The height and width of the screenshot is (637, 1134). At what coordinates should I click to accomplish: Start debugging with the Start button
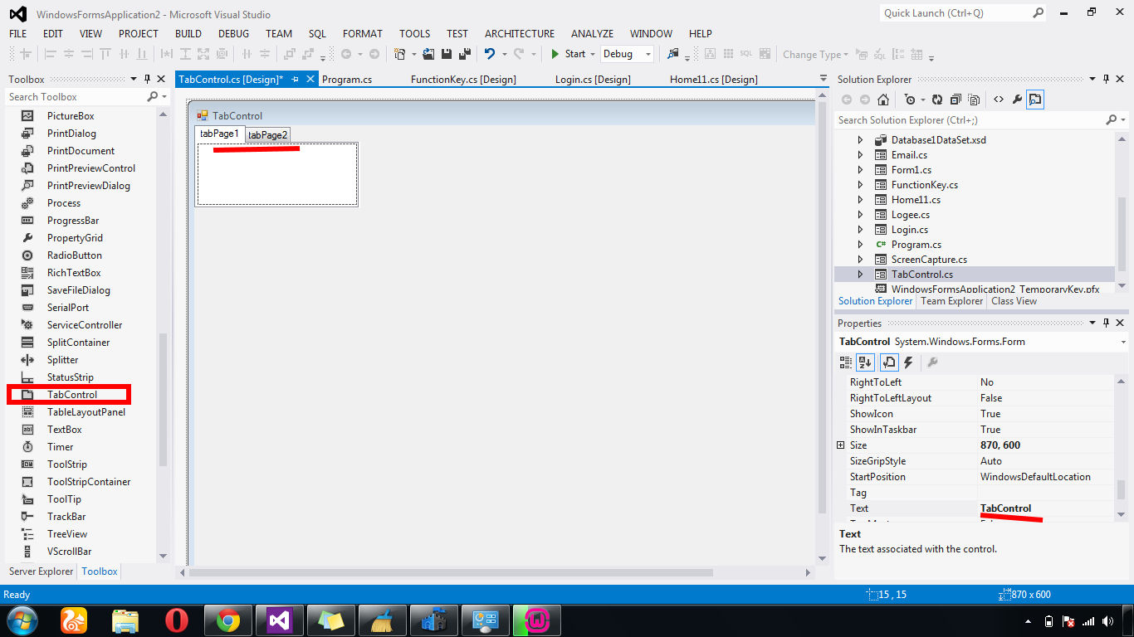pos(568,54)
